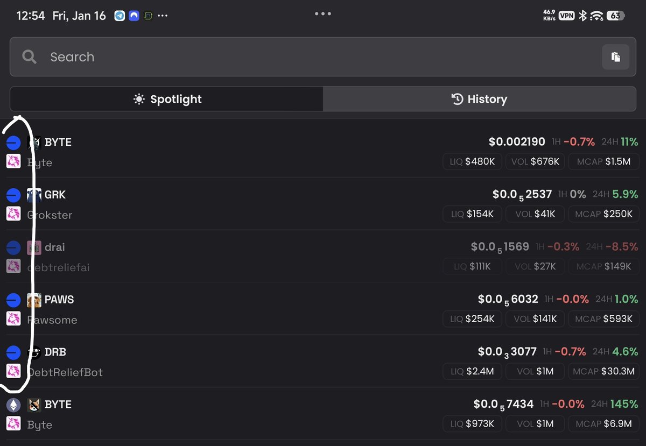Click the $0.002190 price

pos(517,142)
